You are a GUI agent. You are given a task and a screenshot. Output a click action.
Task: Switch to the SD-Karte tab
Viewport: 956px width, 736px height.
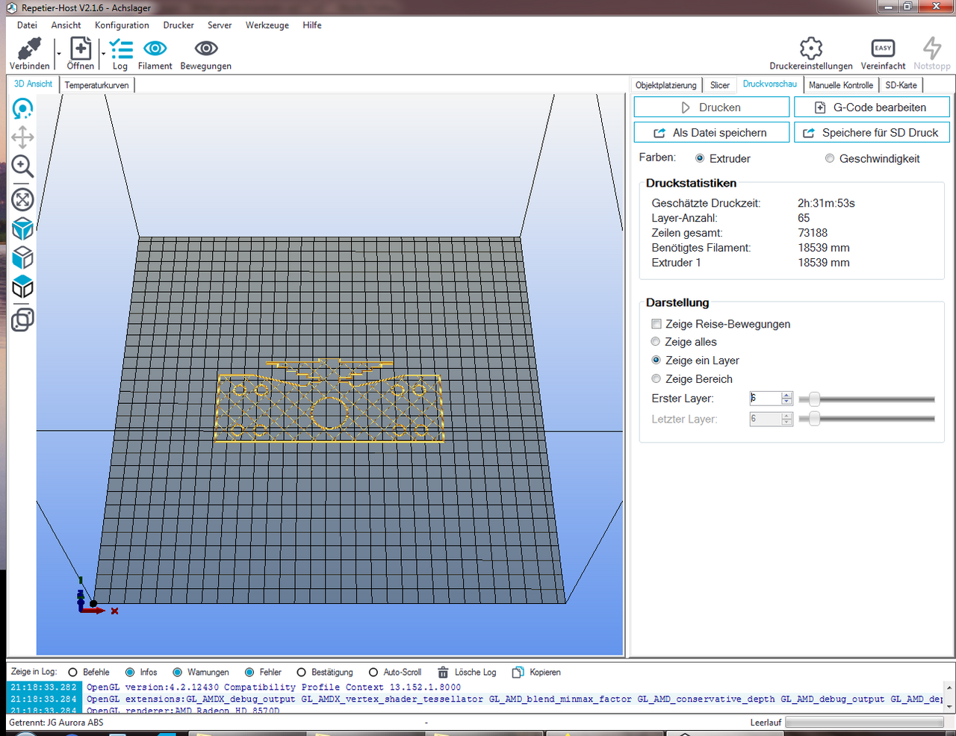(901, 85)
